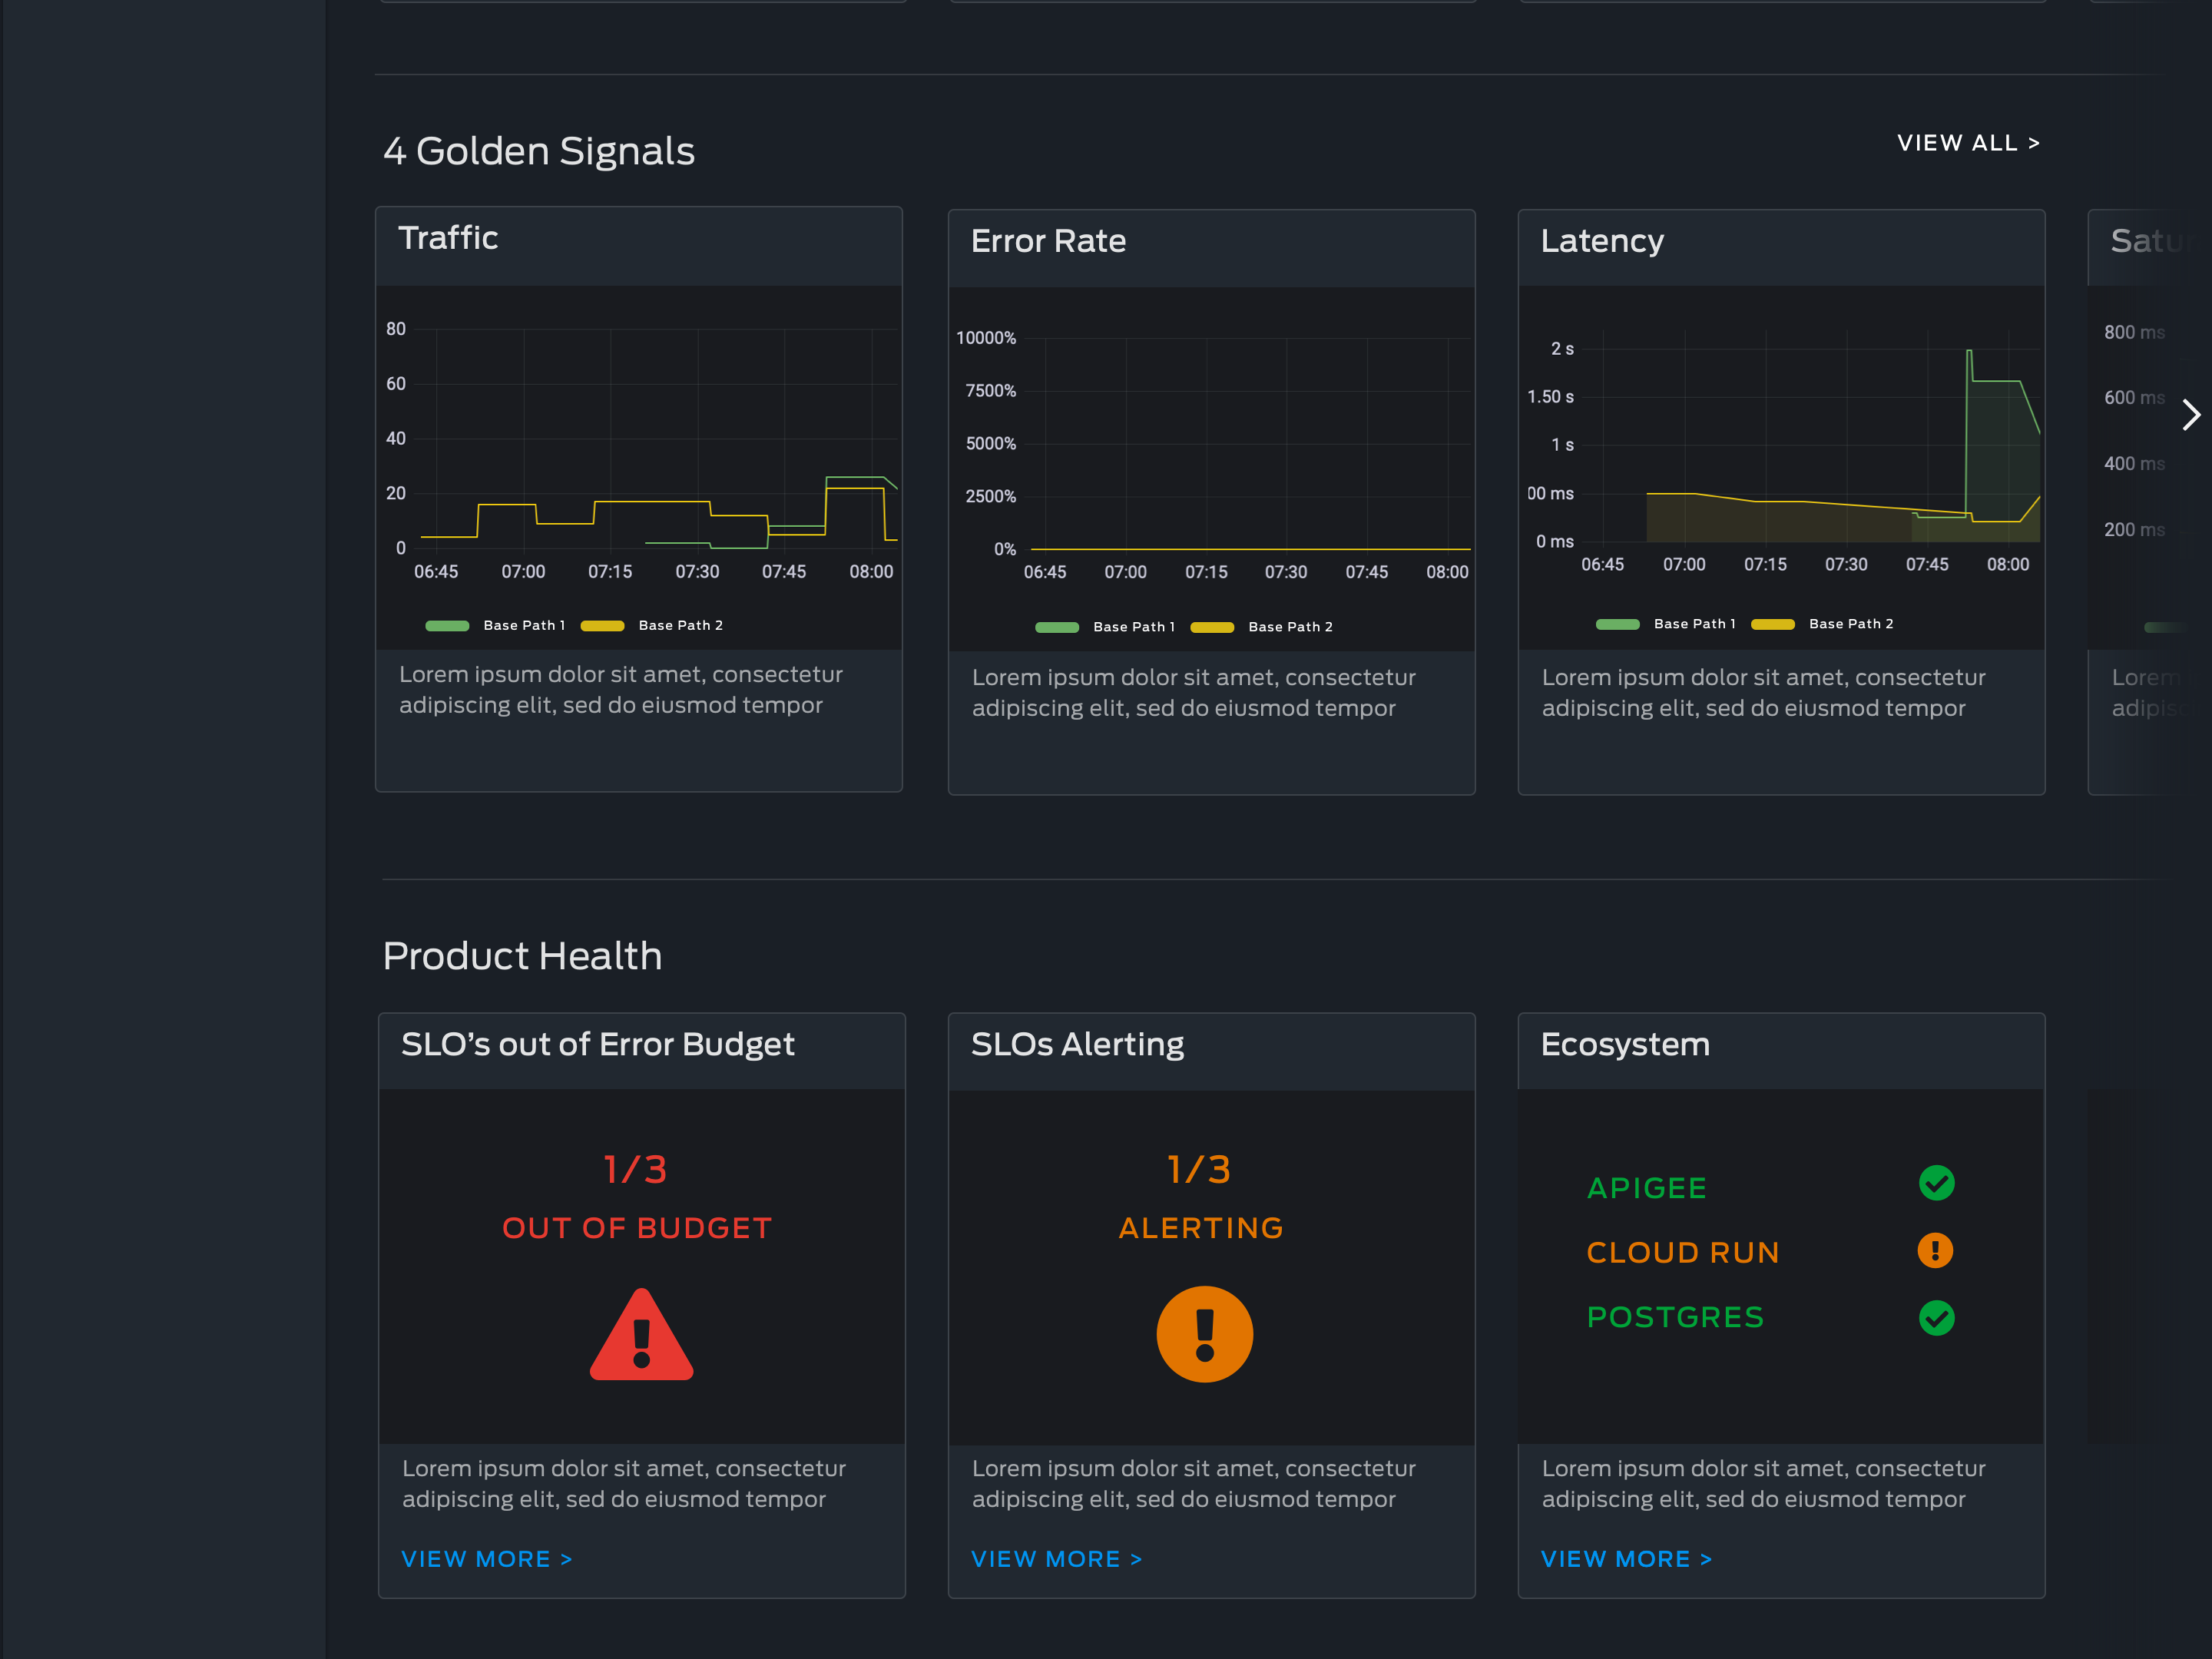Viewport: 2212px width, 1659px height.
Task: Click the green checkmark beside APIGEE
Action: point(1936,1183)
